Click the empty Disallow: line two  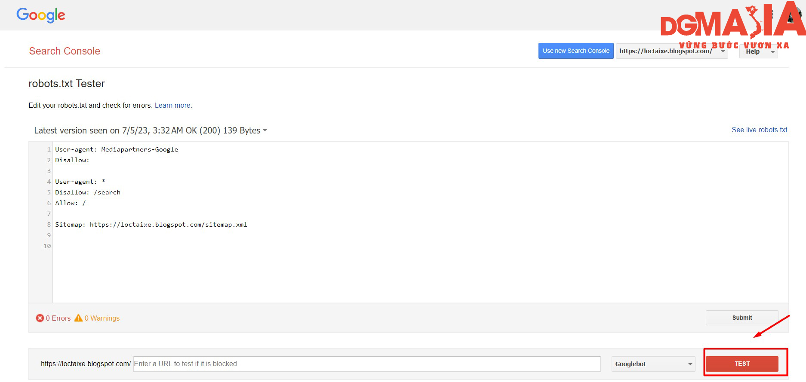coord(72,160)
